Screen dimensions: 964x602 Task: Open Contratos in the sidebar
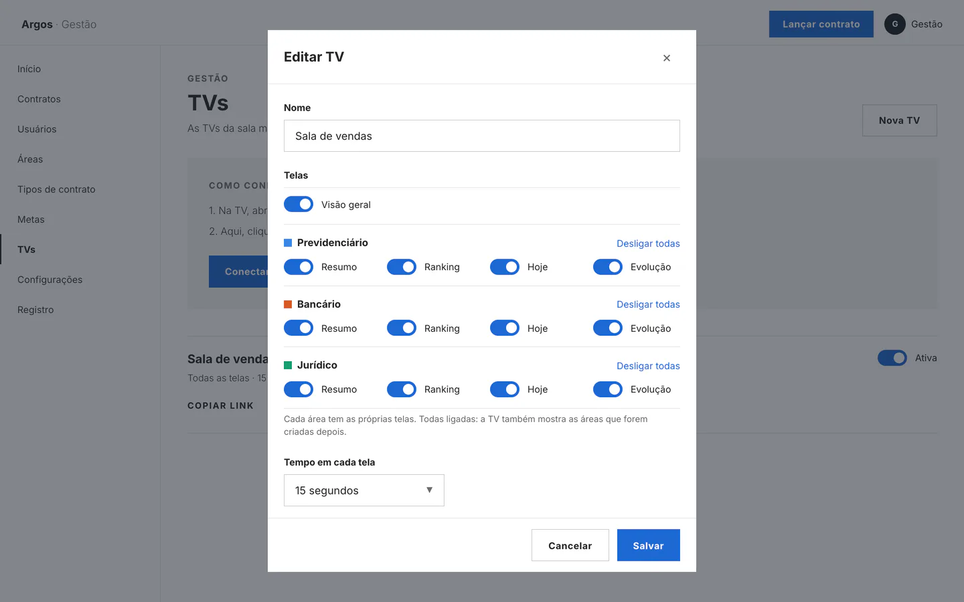pyautogui.click(x=39, y=99)
